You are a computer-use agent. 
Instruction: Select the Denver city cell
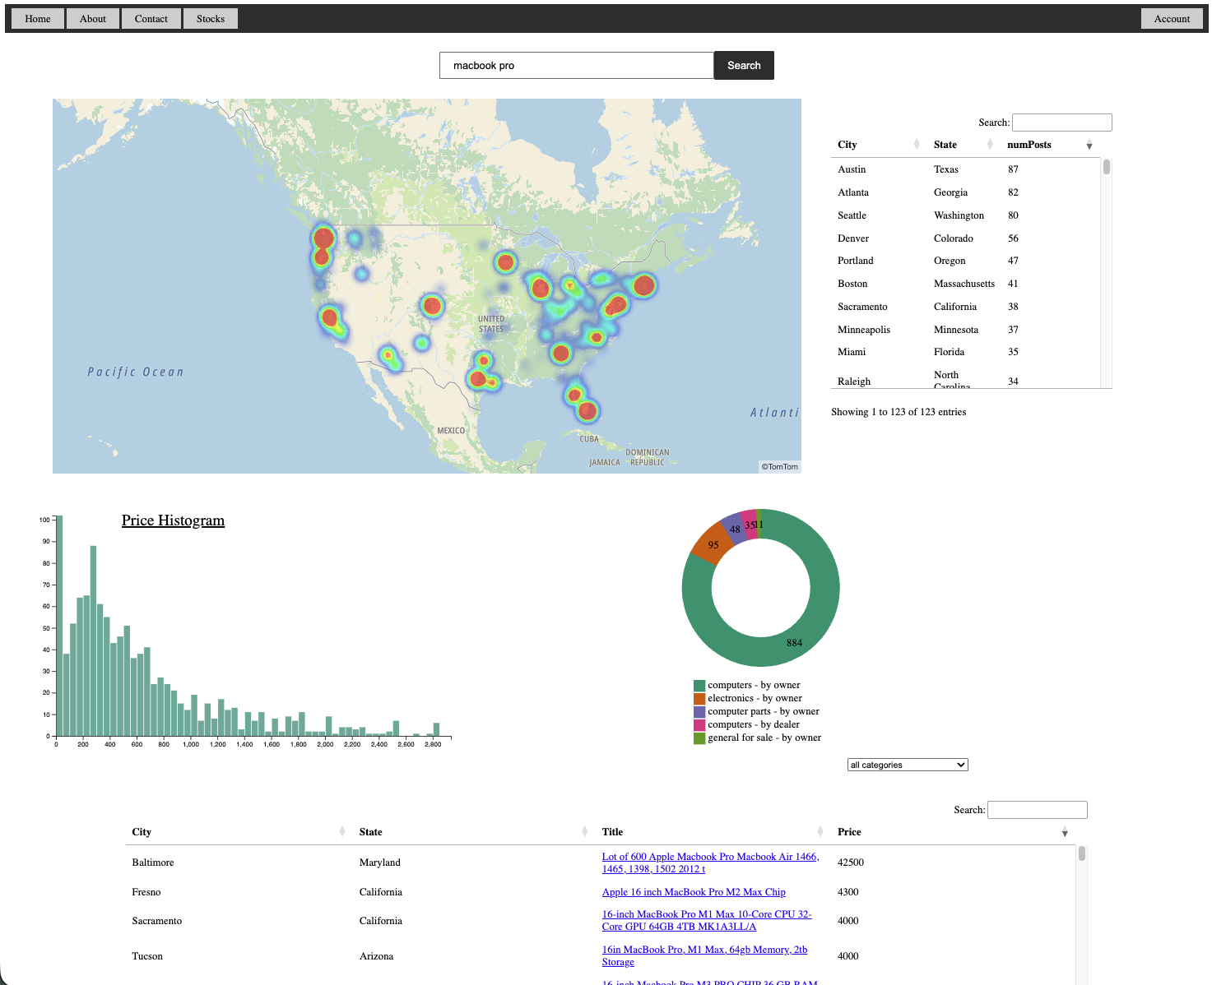click(x=853, y=238)
